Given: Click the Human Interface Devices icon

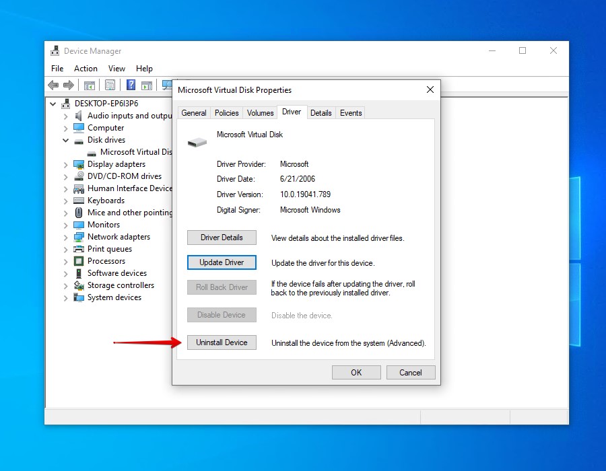Looking at the screenshot, I should 79,188.
